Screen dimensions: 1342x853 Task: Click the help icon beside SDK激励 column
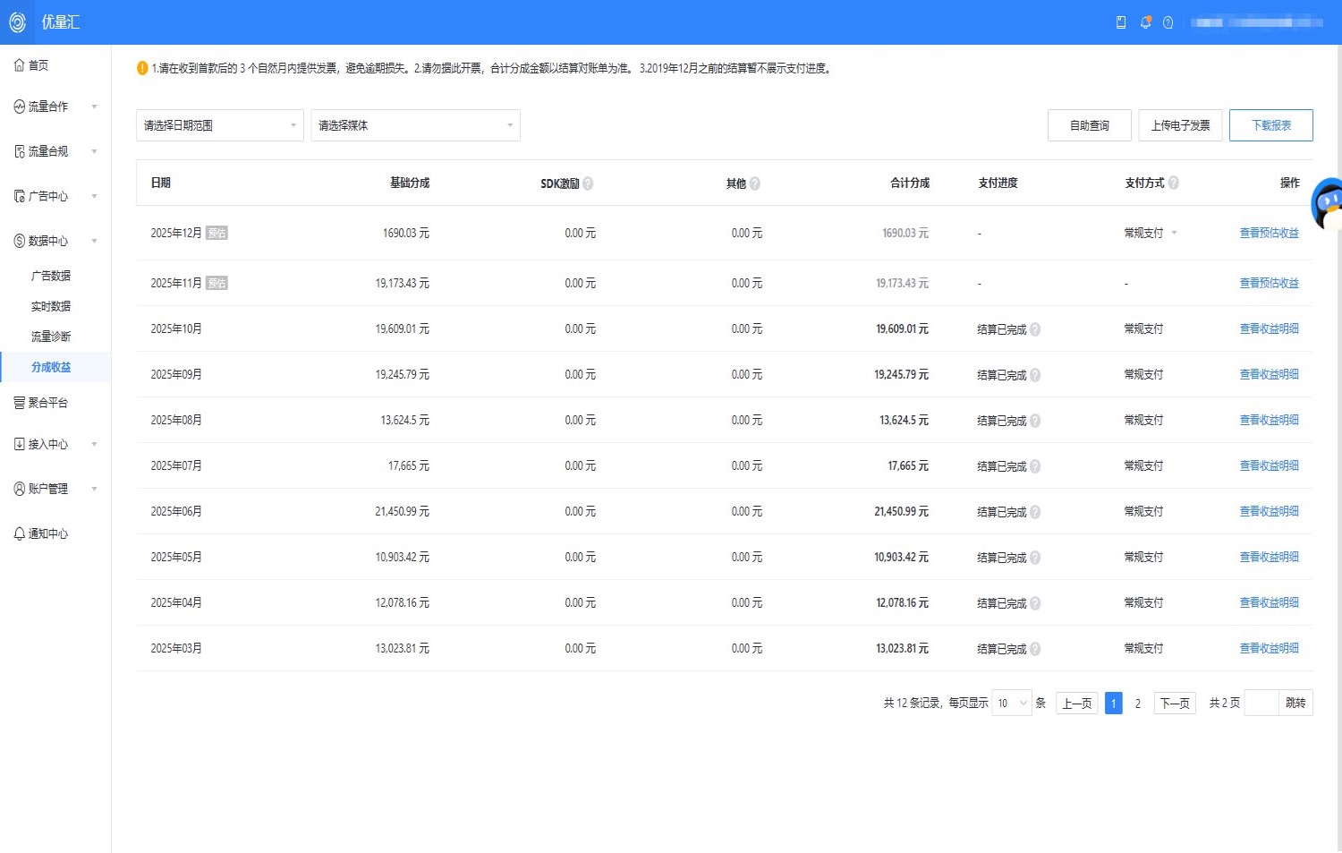588,183
